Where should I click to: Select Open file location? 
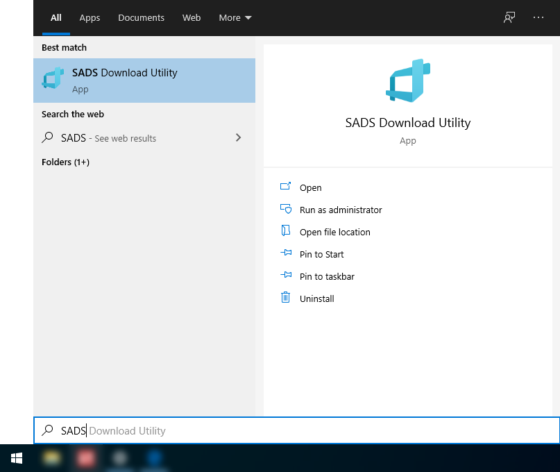[x=334, y=232]
